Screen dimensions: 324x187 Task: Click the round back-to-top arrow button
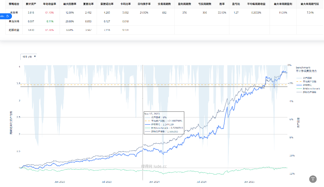pos(313,179)
